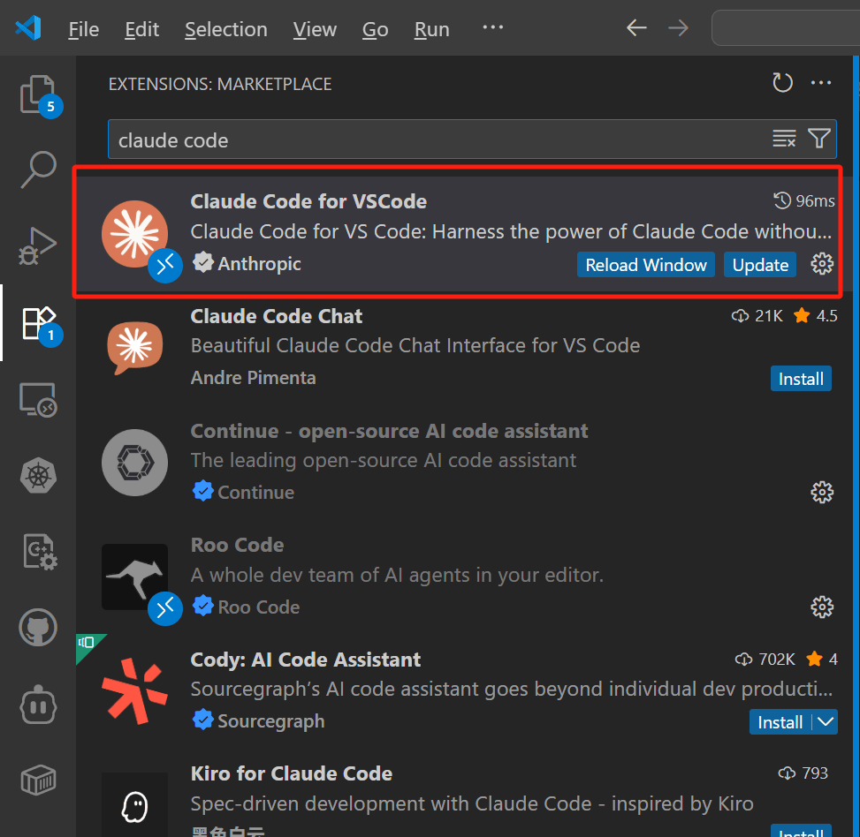Viewport: 860px width, 837px height.
Task: Open manage gear for Claude Code for VSCode
Action: [822, 264]
